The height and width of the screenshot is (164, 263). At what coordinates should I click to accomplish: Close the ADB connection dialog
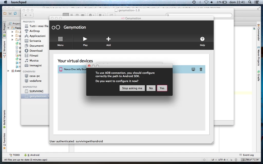point(89,66)
